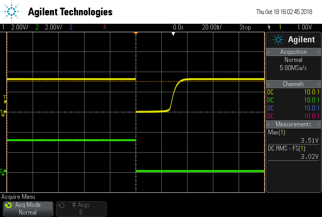
Task: Open the Acq Mode Normal softkey
Action: 28,209
